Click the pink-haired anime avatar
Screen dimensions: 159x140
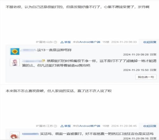pos(15,62)
